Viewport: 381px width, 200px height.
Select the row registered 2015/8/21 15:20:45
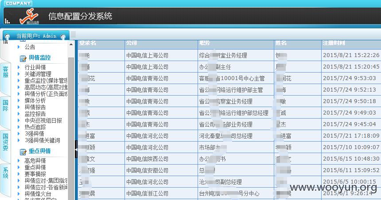(229, 67)
